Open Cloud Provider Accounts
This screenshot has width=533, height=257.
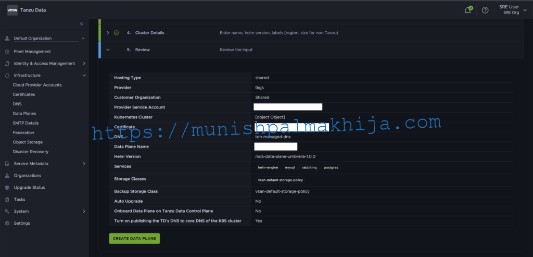pos(37,85)
